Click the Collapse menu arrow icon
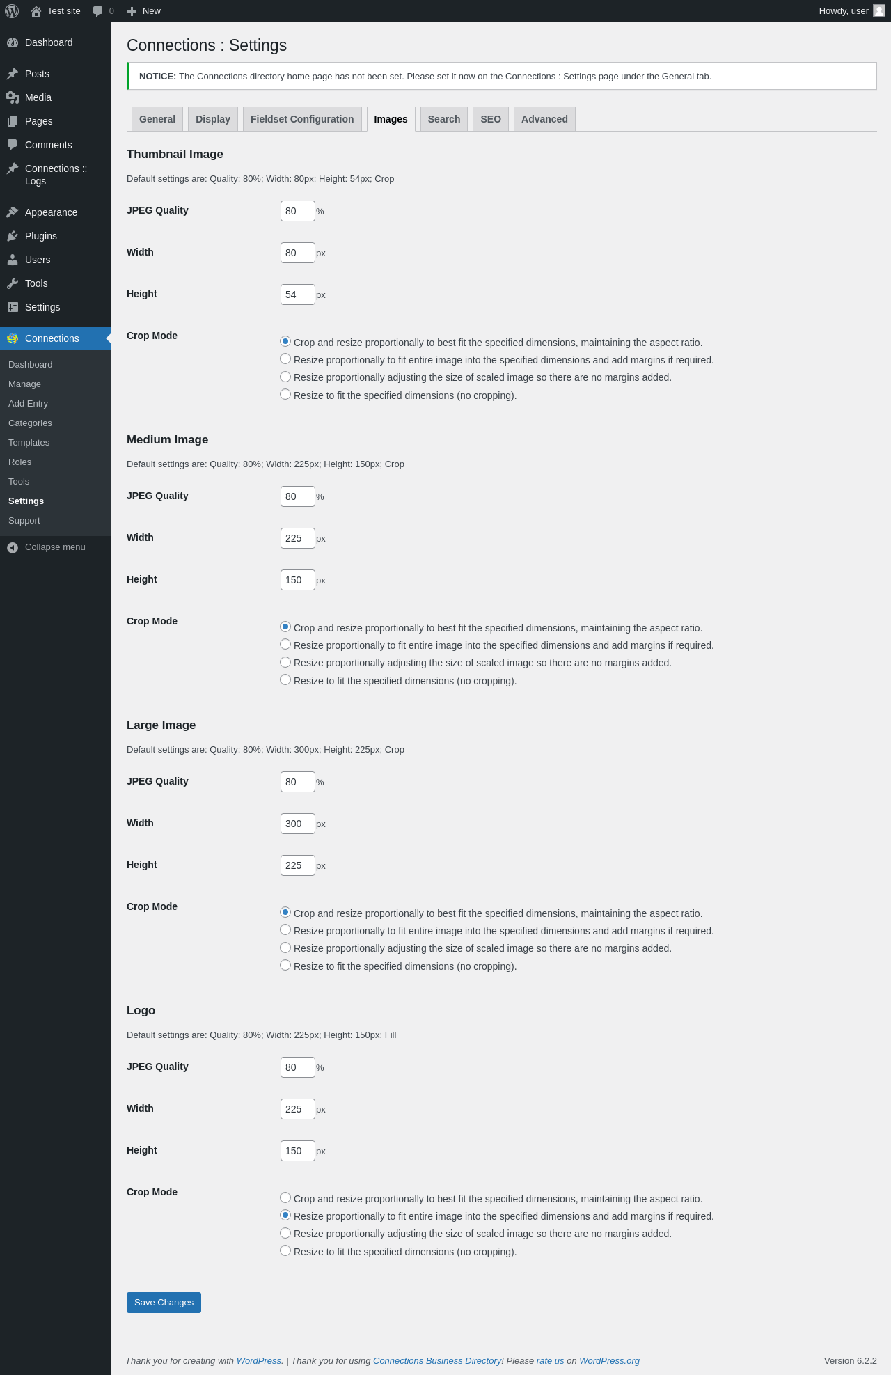Screen dimensions: 891x1375 (13, 548)
